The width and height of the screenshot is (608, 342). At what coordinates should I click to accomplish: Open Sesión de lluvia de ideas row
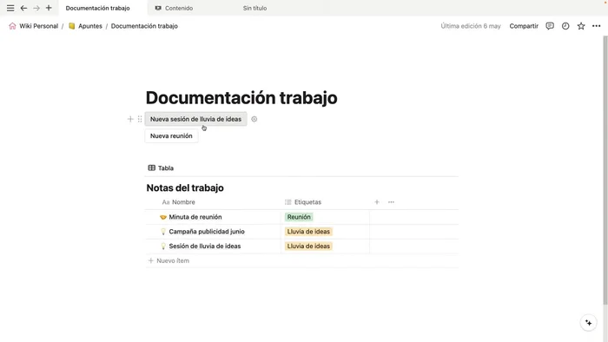205,247
